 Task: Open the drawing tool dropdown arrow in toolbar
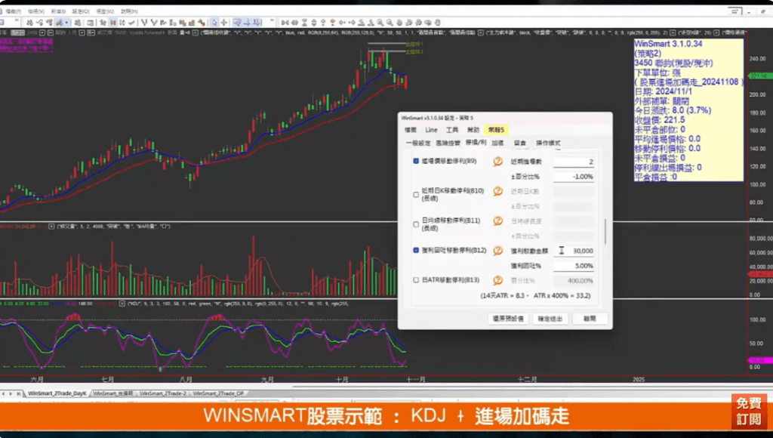pyautogui.click(x=66, y=23)
